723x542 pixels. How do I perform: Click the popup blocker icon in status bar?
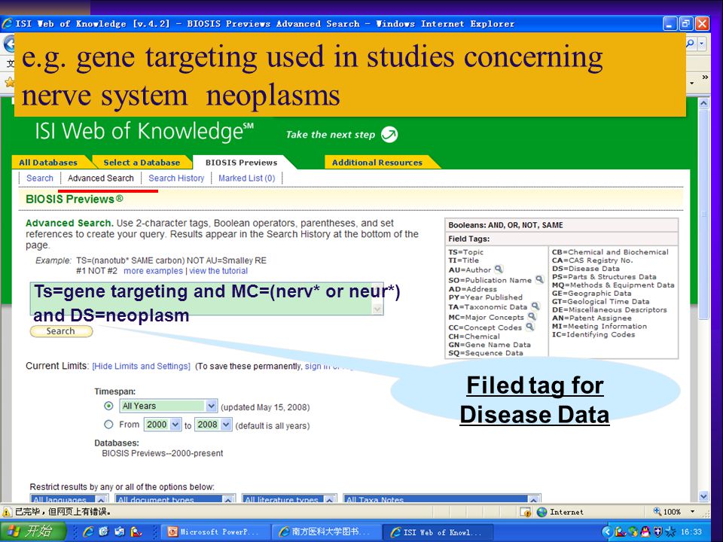click(x=525, y=512)
